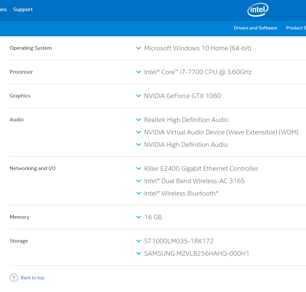Click SAMSUNG MZVLB256HAHQ-000H1 drive name
Screen dimensions: 306x292
196,253
